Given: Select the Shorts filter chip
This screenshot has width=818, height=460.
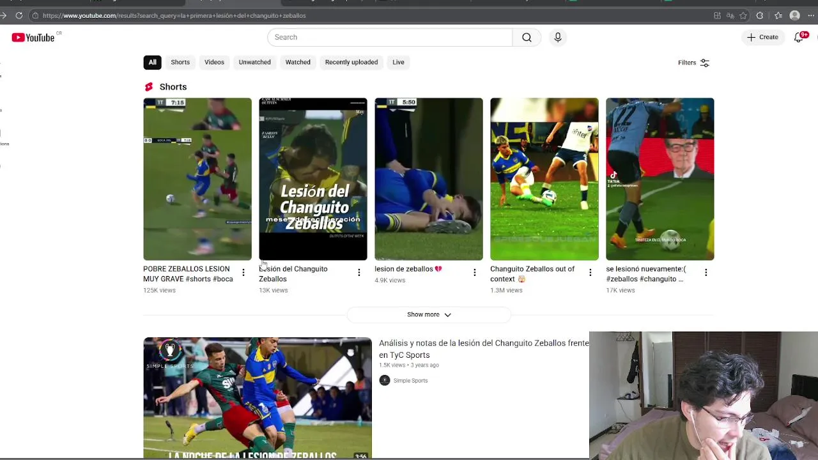Looking at the screenshot, I should (180, 62).
